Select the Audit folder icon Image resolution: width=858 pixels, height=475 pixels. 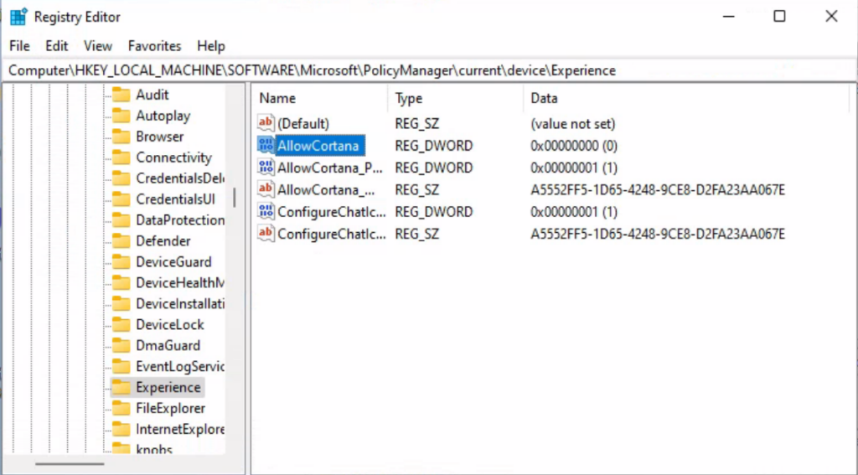pyautogui.click(x=121, y=95)
